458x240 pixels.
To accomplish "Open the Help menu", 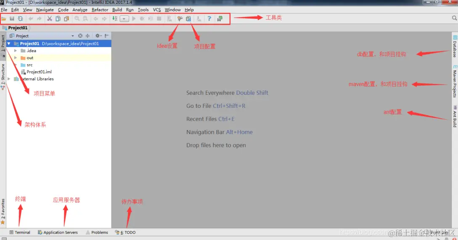I will (189, 10).
